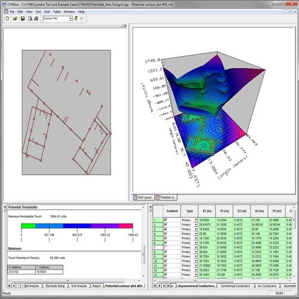This screenshot has height=299, width=299.
Task: Click the Printer toolbar icon
Action: click(36, 19)
